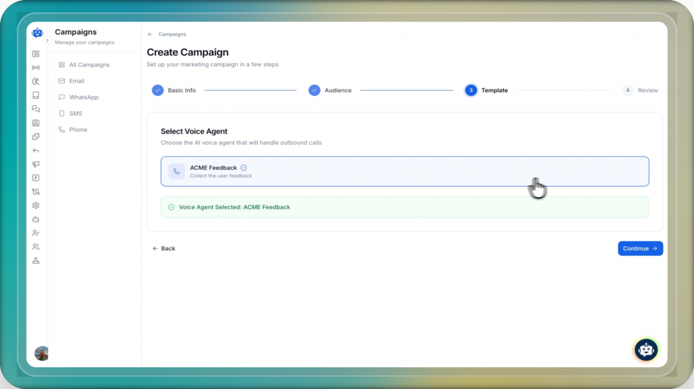
Task: Open the settings gear icon in sidebar
Action: coord(36,206)
